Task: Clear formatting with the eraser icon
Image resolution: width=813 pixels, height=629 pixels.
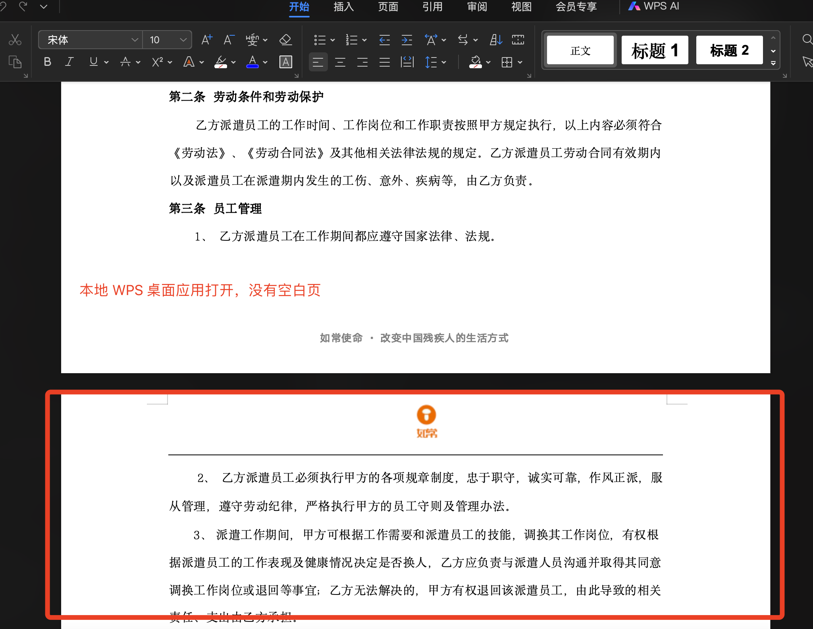Action: pyautogui.click(x=286, y=40)
